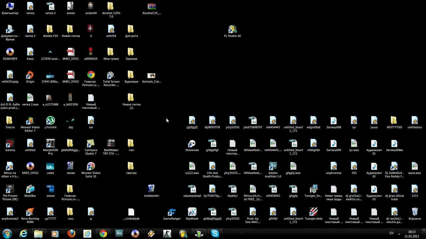Launch MultiBar desktop icon
426x239 pixels.
pyautogui.click(x=30, y=192)
